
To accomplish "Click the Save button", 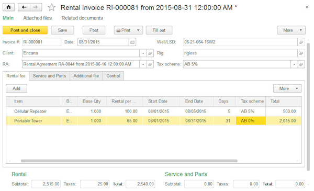I will 62,30.
